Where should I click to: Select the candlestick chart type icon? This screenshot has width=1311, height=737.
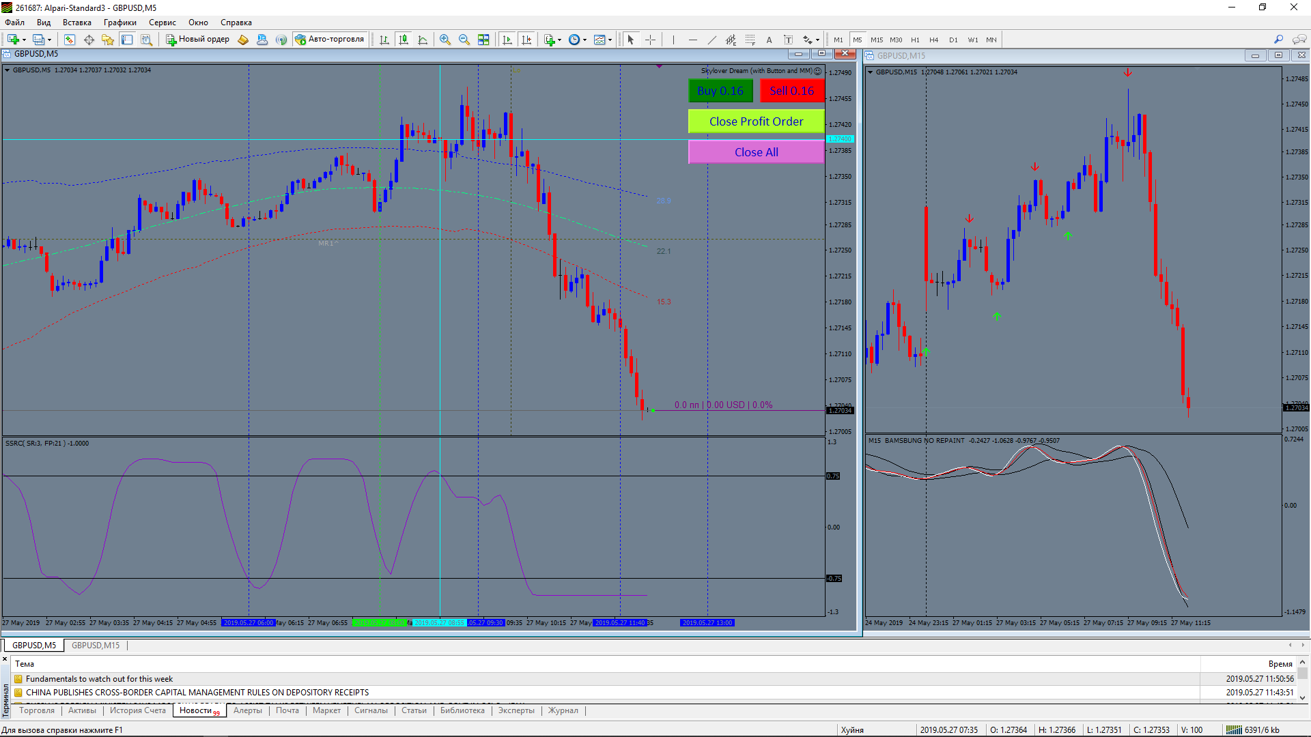(404, 40)
